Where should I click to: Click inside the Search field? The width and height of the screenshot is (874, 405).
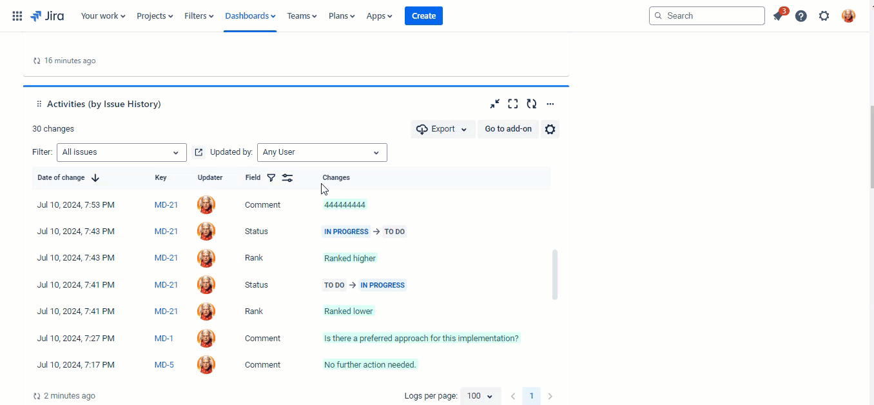tap(706, 15)
